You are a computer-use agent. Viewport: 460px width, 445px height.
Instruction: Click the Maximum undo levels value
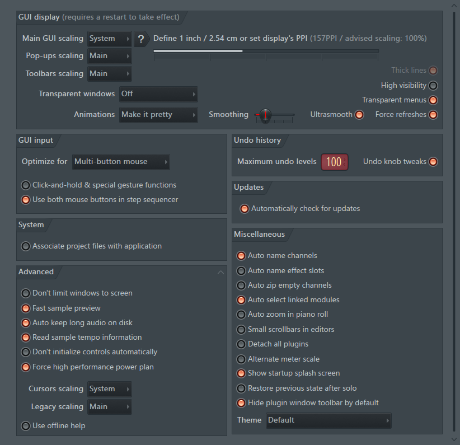tap(334, 162)
